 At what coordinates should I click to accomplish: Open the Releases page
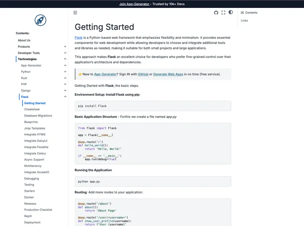pos(30,203)
